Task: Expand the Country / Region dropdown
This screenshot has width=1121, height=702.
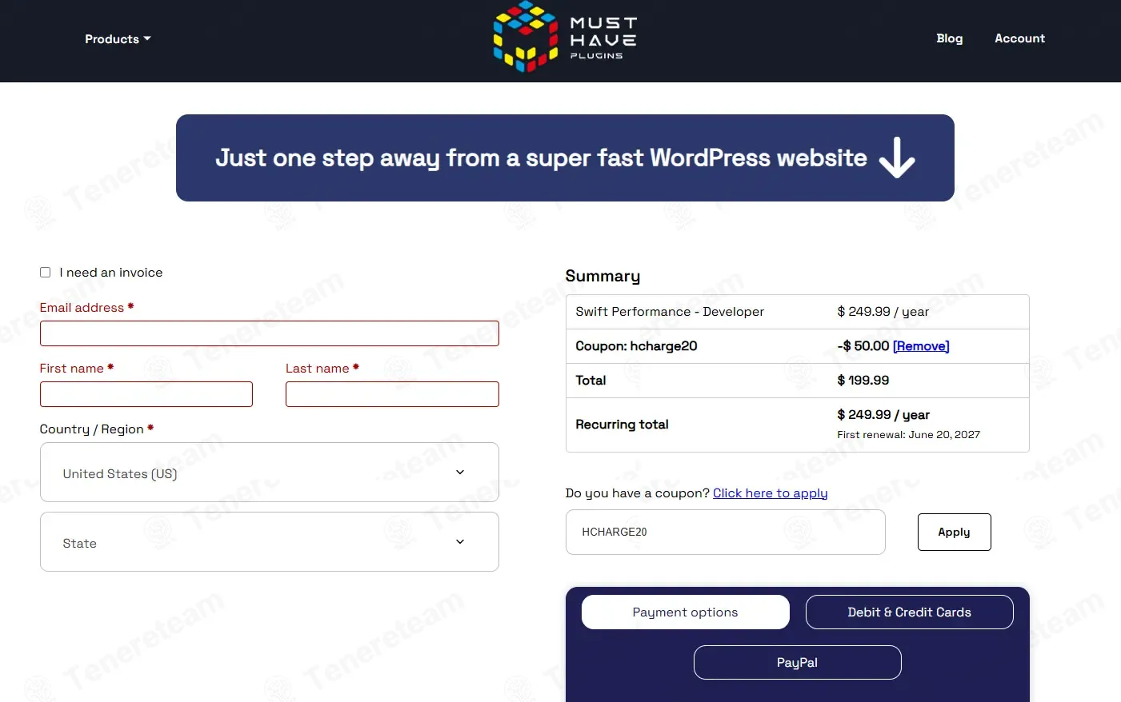Action: 270,473
